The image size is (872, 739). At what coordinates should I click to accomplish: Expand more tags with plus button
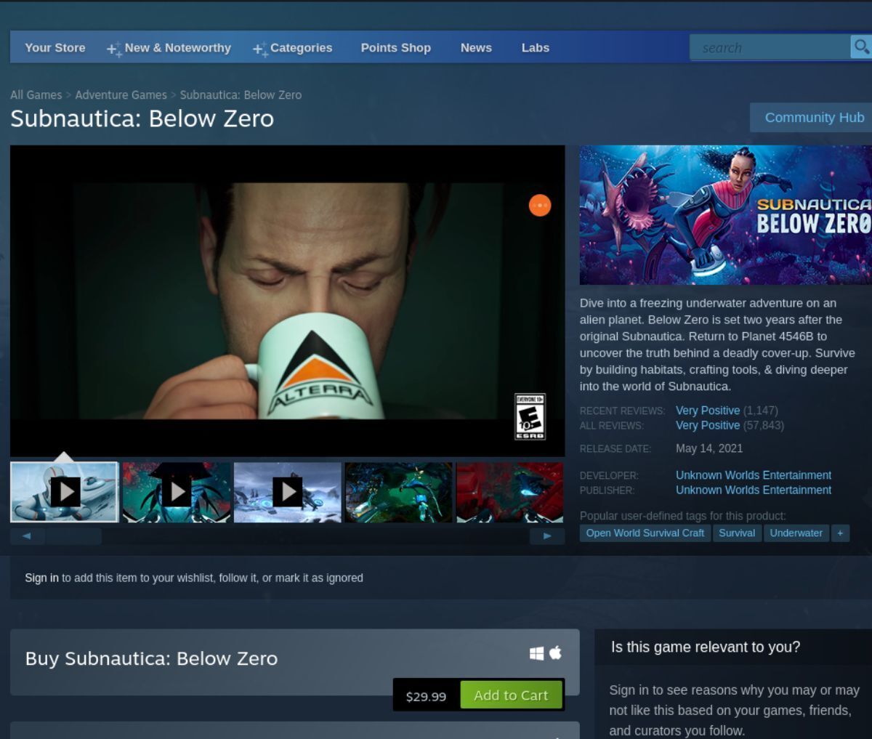[x=840, y=533]
